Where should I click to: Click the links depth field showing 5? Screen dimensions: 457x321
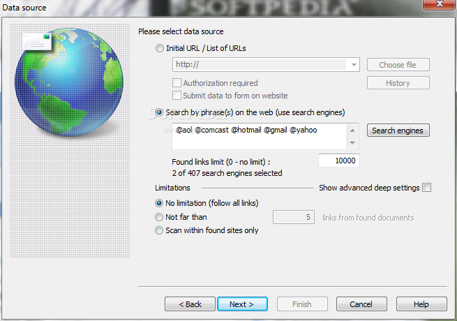[x=294, y=217]
